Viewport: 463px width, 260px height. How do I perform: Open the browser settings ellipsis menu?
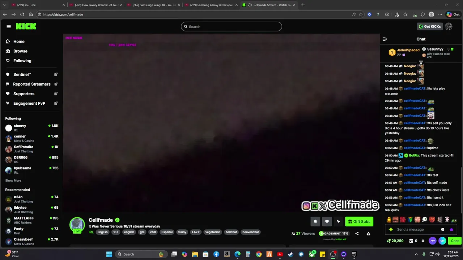(440, 14)
